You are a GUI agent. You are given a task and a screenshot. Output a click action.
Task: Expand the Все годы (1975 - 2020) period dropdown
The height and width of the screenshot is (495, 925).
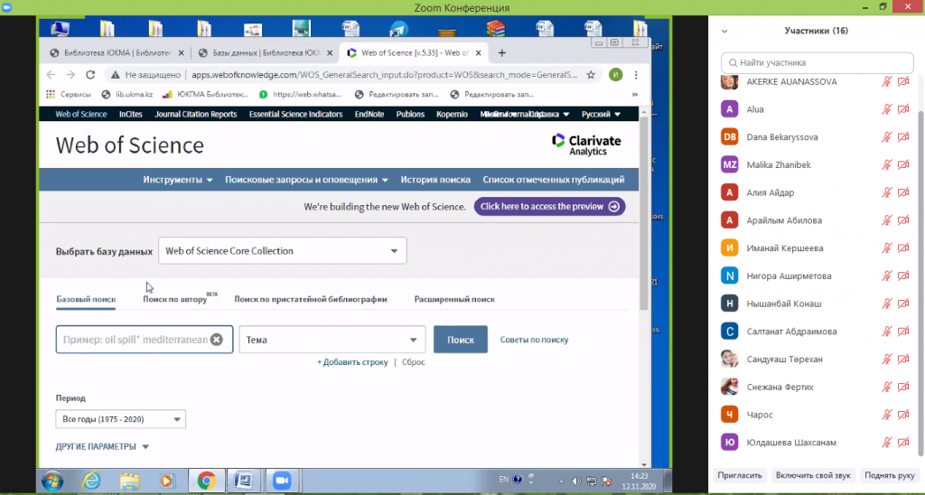pos(120,419)
